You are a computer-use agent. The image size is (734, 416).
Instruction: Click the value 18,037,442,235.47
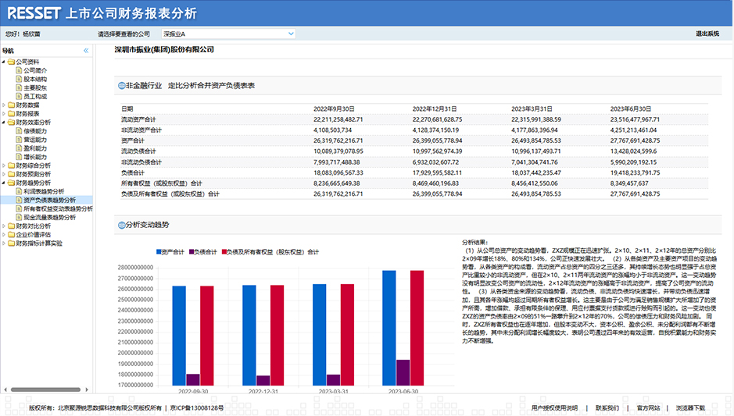[x=536, y=173]
